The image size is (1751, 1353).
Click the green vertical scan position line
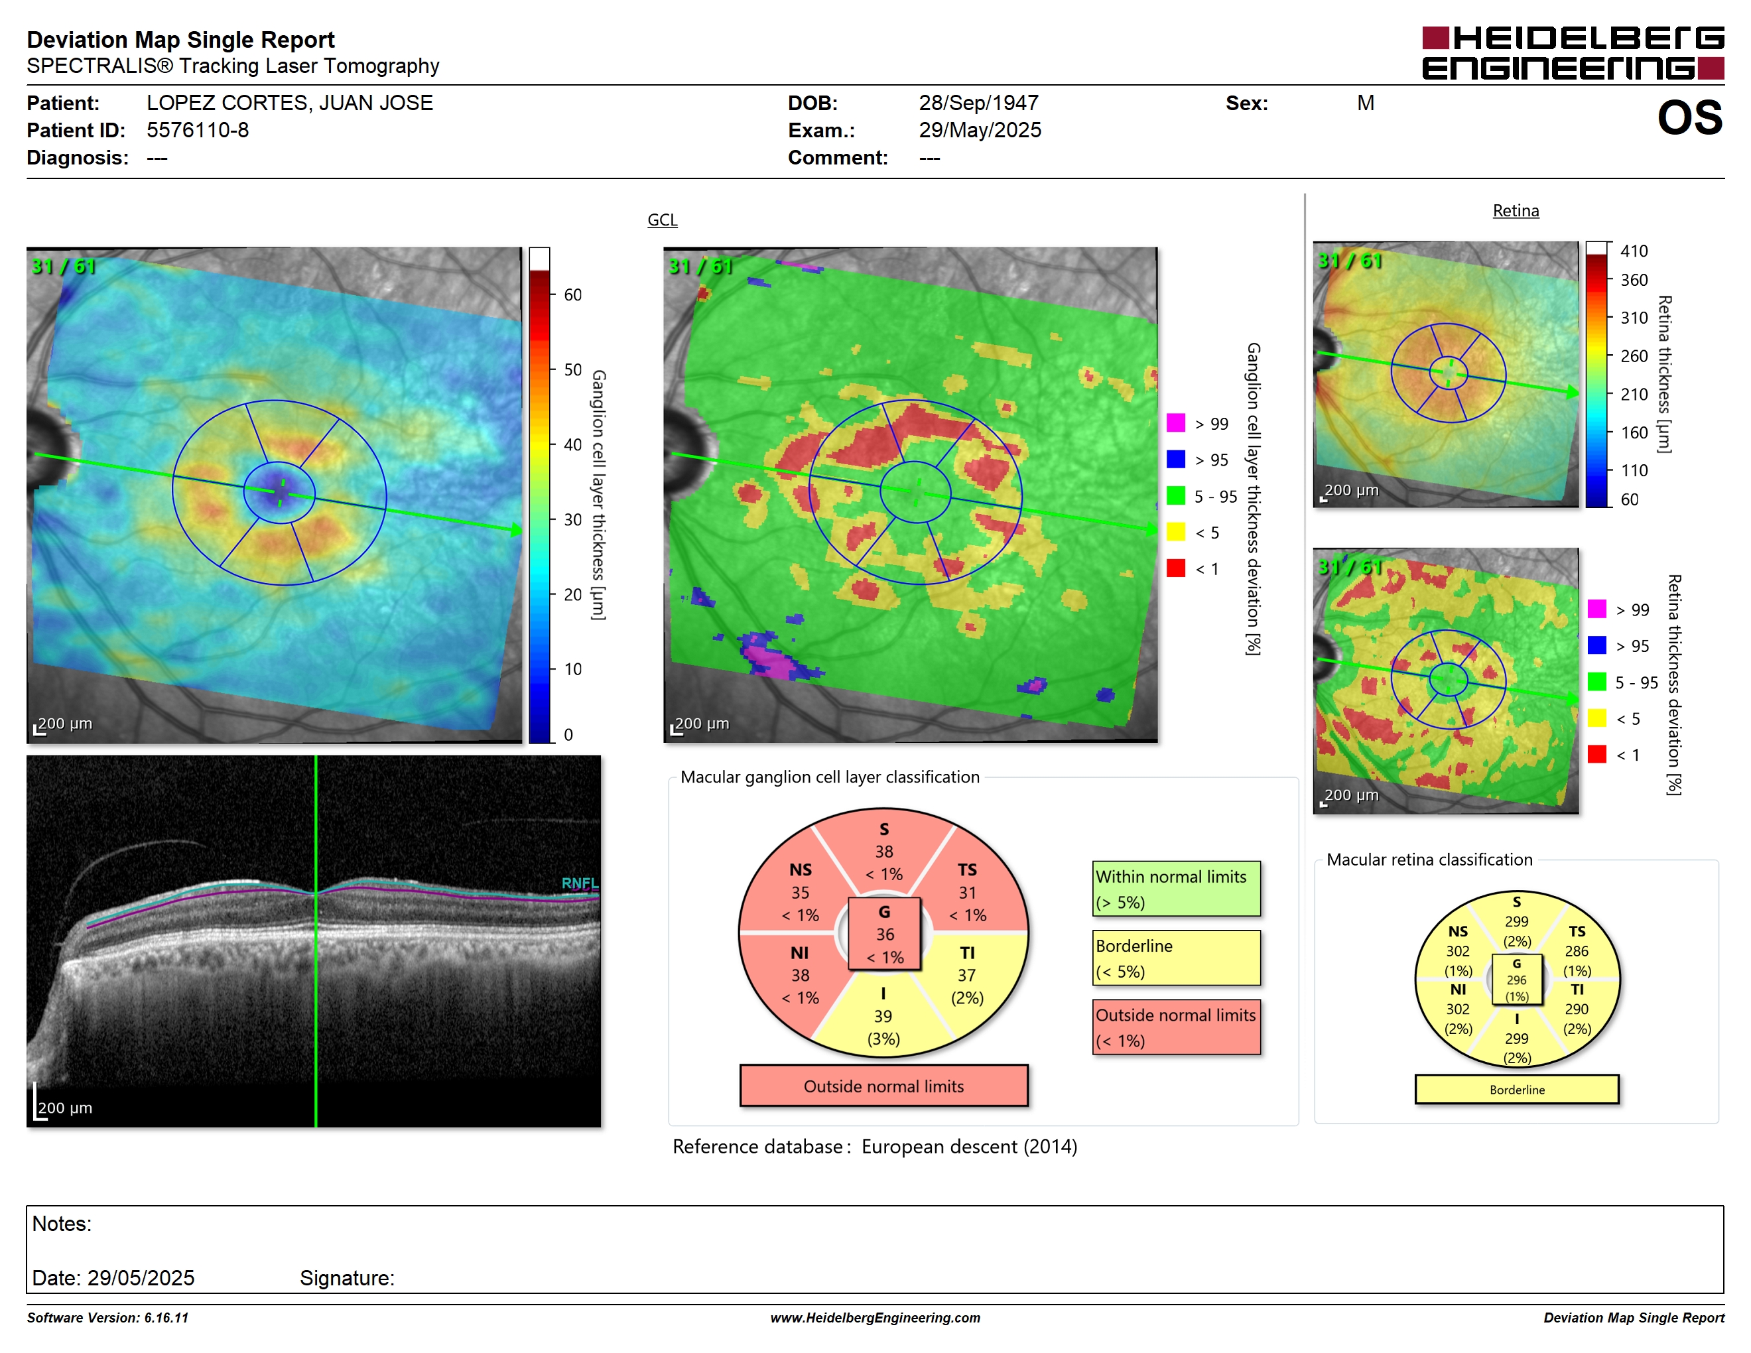click(316, 941)
